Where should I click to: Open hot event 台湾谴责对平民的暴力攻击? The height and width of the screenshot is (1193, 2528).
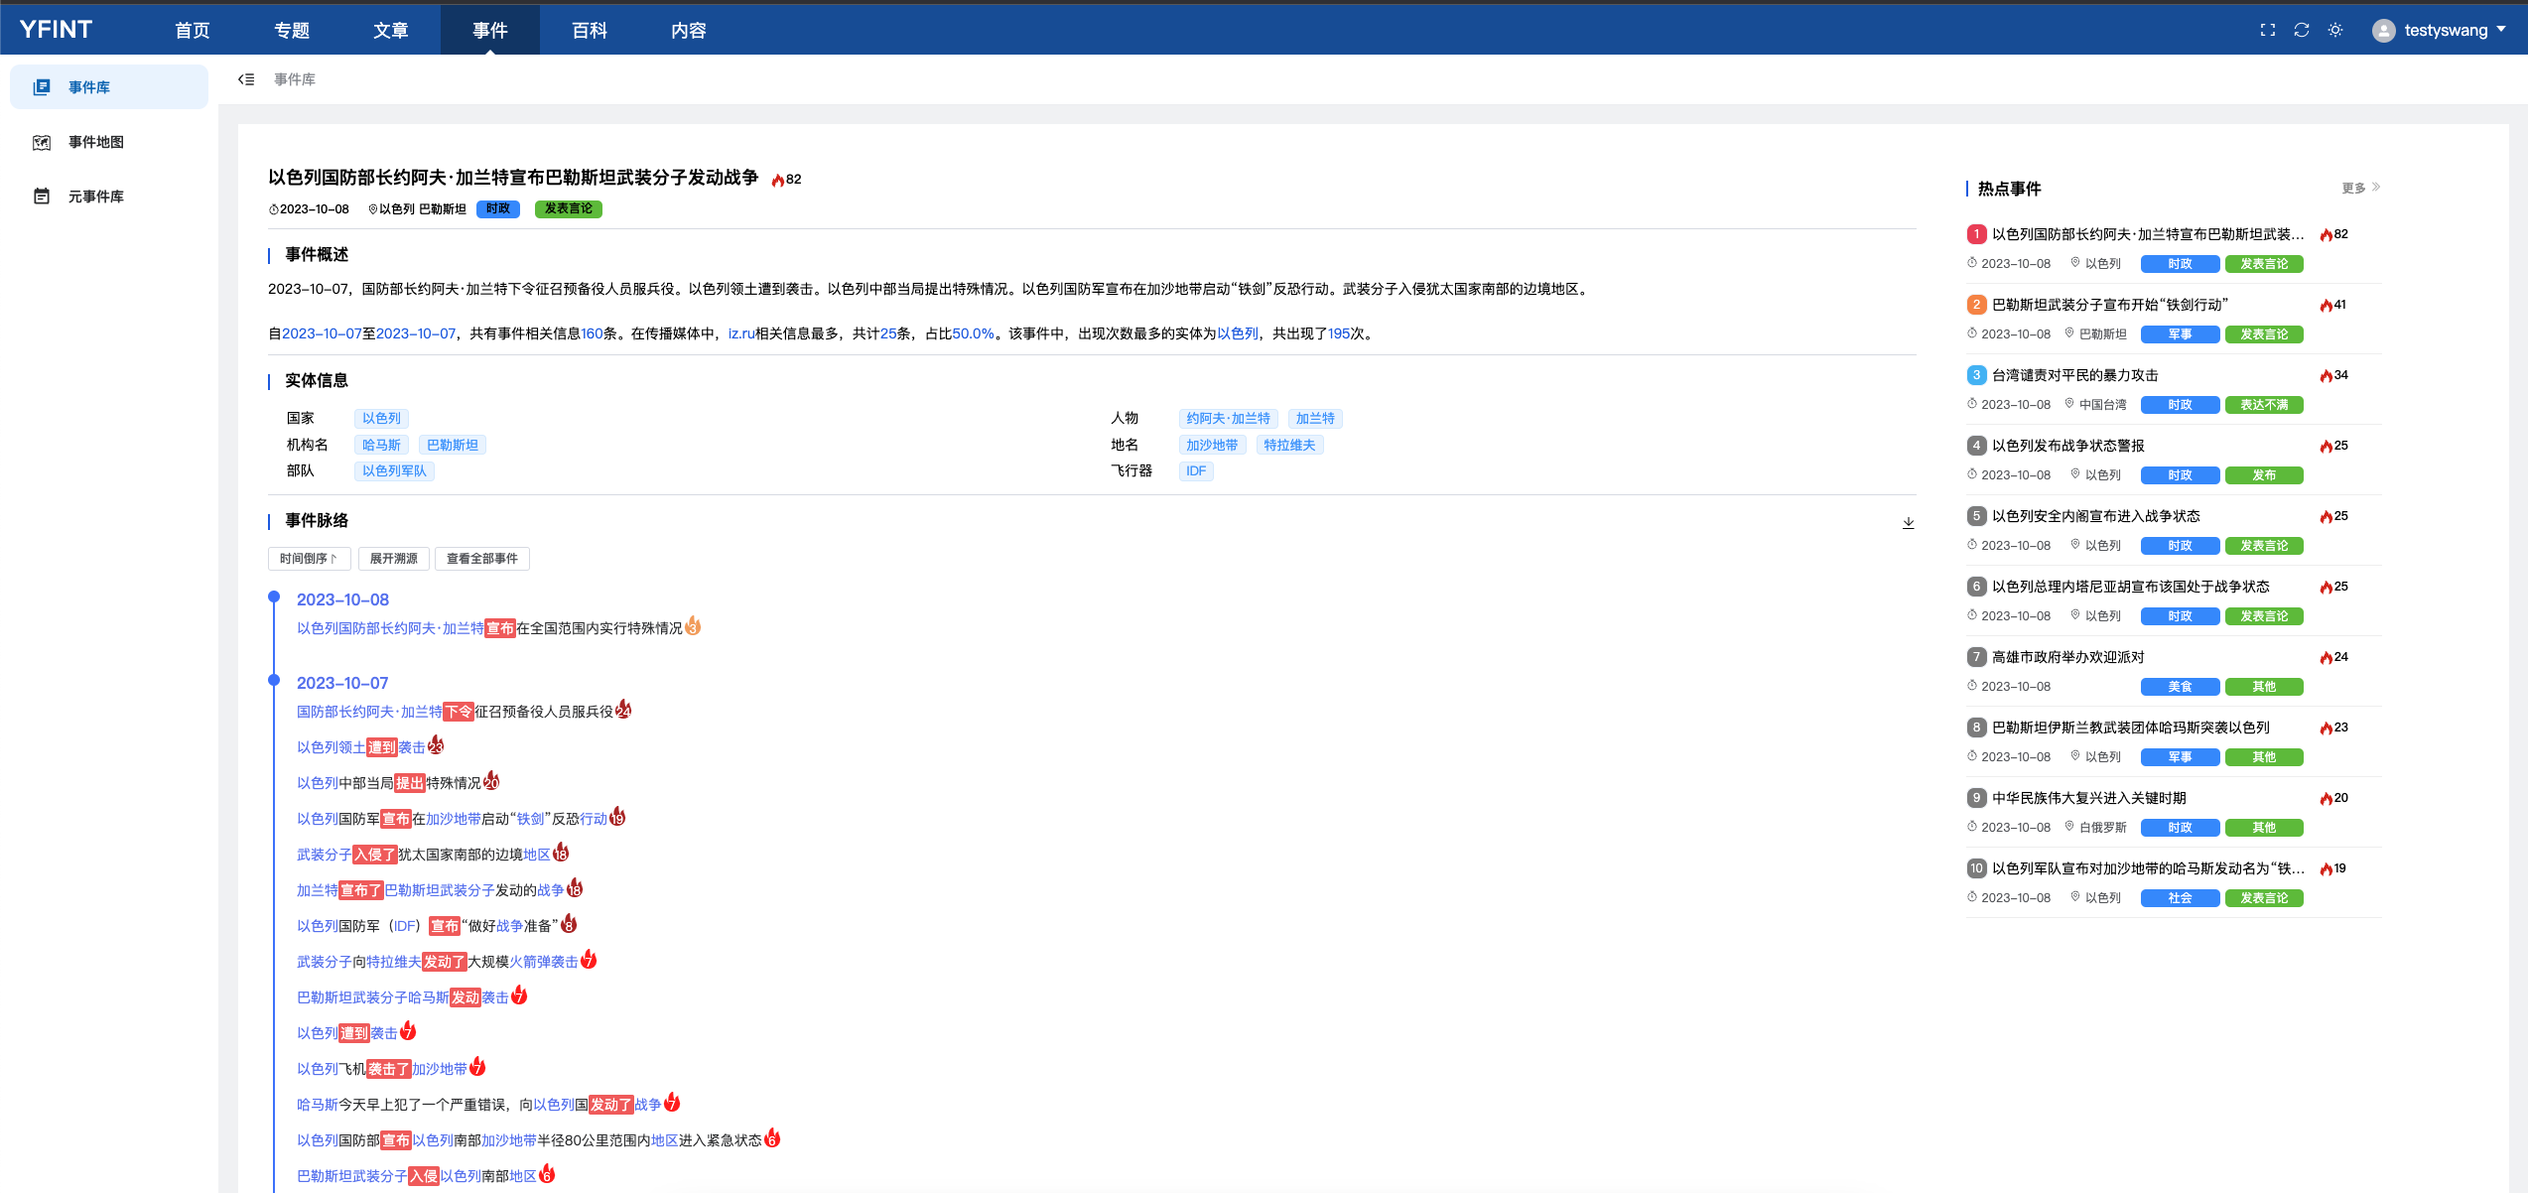pos(2074,375)
